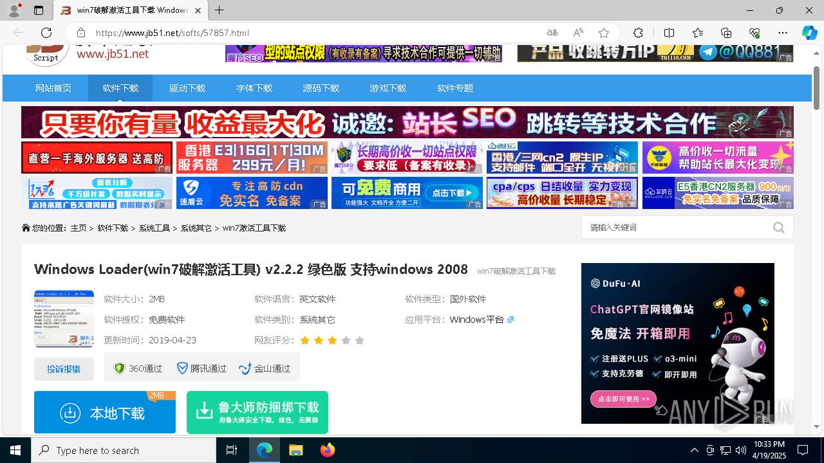The height and width of the screenshot is (463, 824).
Task: Click the search magnifier icon
Action: (x=779, y=228)
